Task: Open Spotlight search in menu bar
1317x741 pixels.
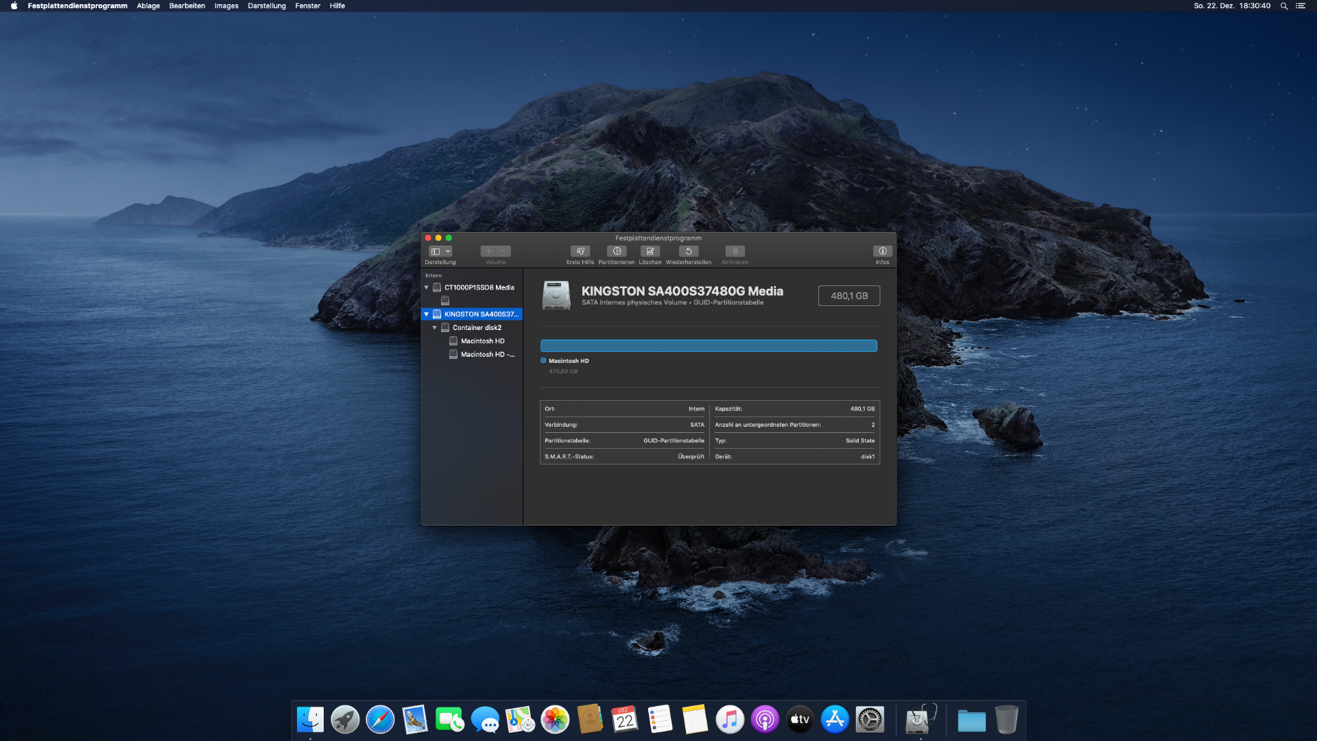Action: tap(1283, 5)
